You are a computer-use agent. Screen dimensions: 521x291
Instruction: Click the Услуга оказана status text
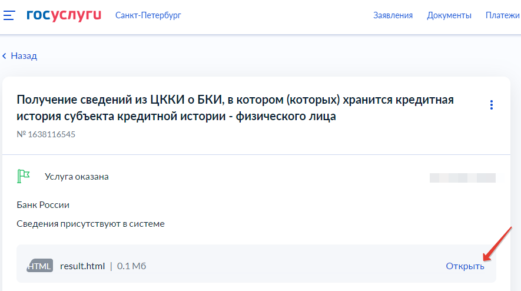[77, 177]
